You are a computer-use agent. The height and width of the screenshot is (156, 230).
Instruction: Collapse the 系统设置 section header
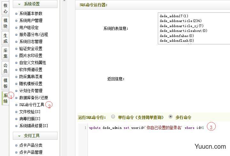35,4
